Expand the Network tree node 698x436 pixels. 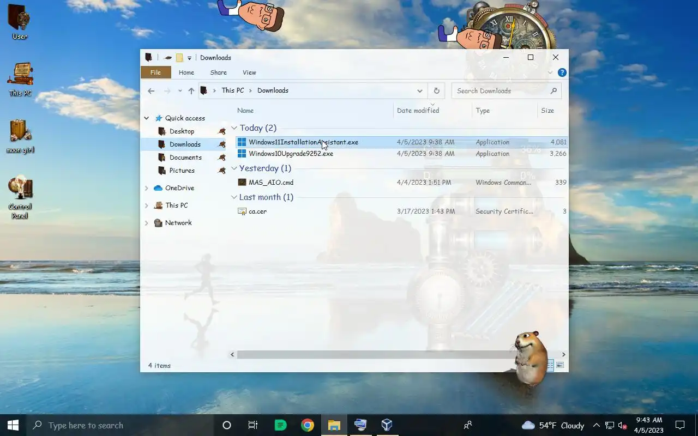[x=146, y=223]
